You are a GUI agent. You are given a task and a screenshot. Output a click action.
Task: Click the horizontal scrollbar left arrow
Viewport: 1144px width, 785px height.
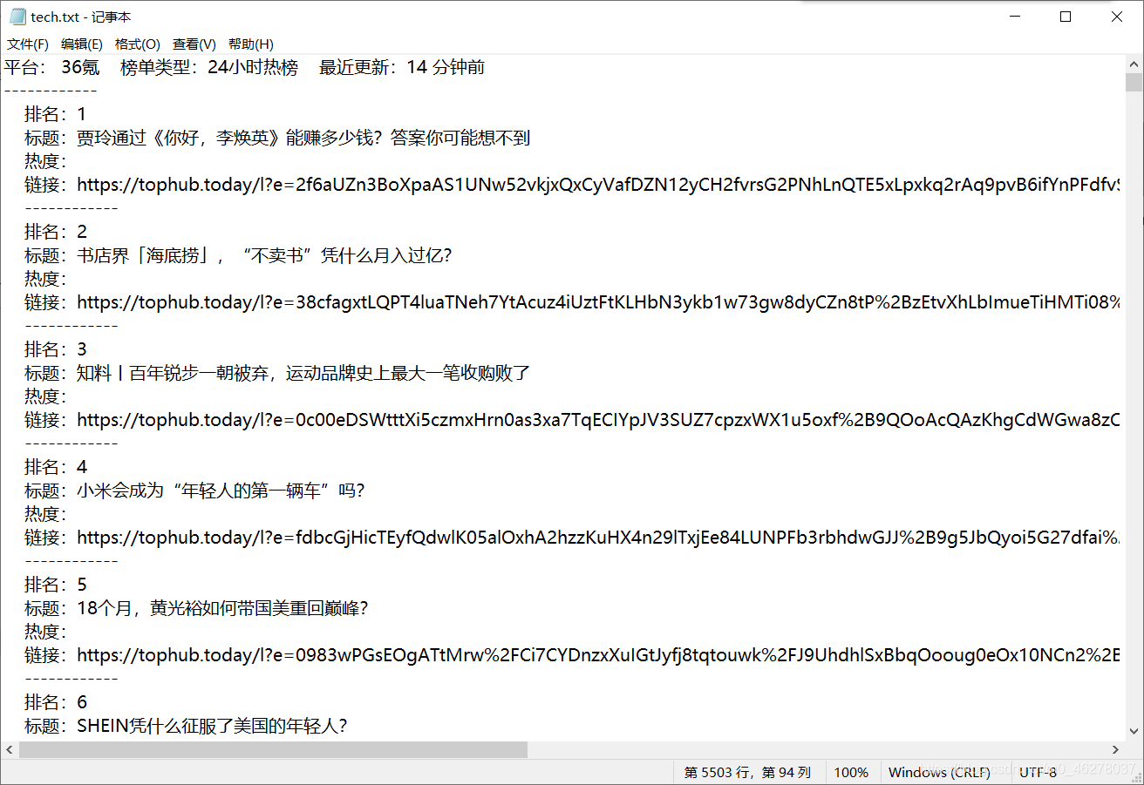(10, 749)
